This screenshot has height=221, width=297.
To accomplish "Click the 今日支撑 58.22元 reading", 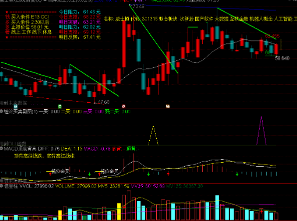I will coord(79,17).
